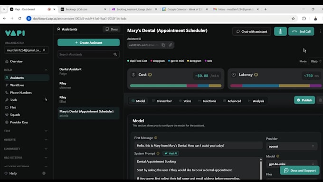Click the Cost info icon
The width and height of the screenshot is (323, 182).
[150, 75]
